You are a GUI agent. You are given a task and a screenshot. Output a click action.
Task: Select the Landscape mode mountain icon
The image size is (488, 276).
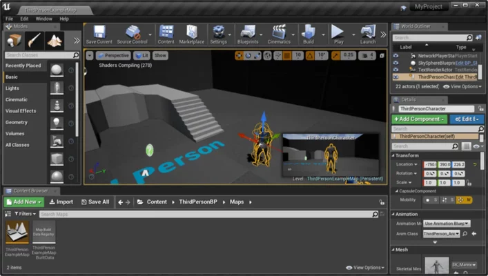[55, 40]
